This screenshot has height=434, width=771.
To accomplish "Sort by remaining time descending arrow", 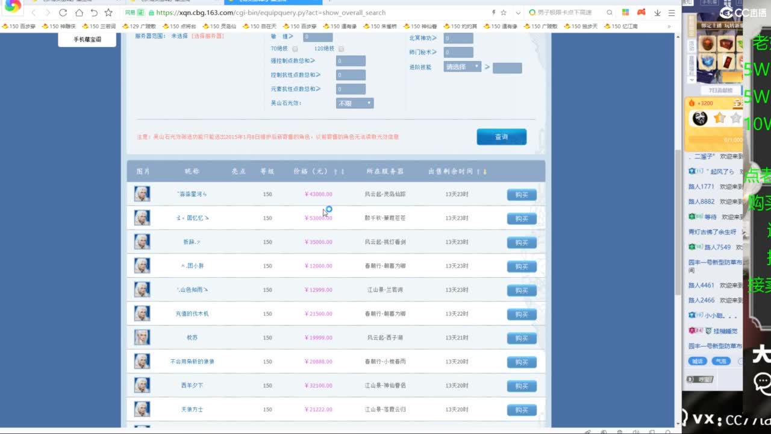I will point(485,172).
